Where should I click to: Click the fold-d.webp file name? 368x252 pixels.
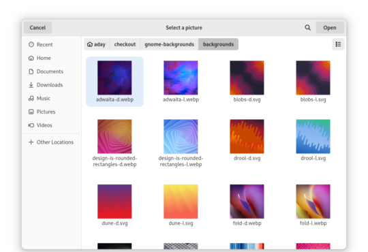(x=247, y=223)
